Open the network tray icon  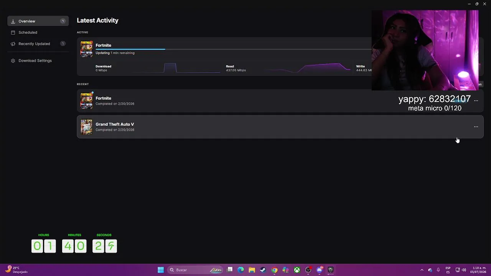[458, 270]
